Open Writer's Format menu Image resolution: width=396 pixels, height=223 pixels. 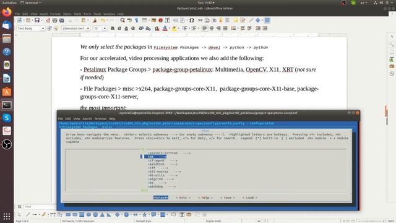tap(55, 14)
